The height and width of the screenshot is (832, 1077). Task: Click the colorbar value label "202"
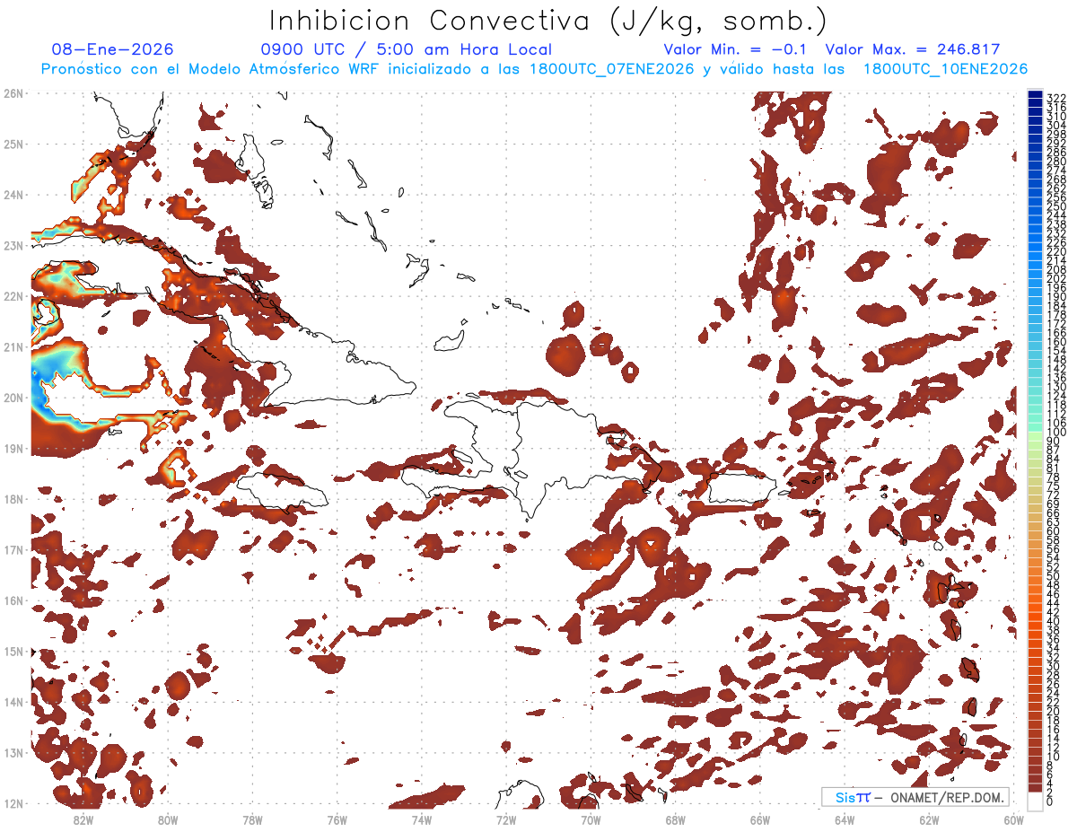click(1055, 278)
